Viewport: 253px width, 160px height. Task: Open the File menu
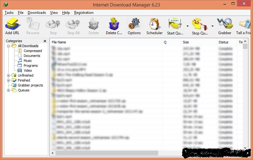pyautogui.click(x=21, y=13)
